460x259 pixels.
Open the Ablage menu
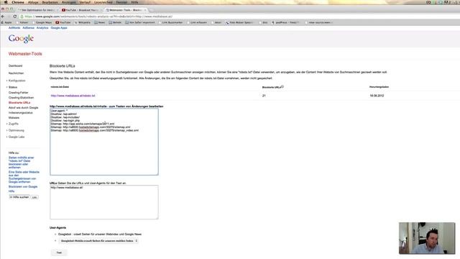click(x=33, y=2)
